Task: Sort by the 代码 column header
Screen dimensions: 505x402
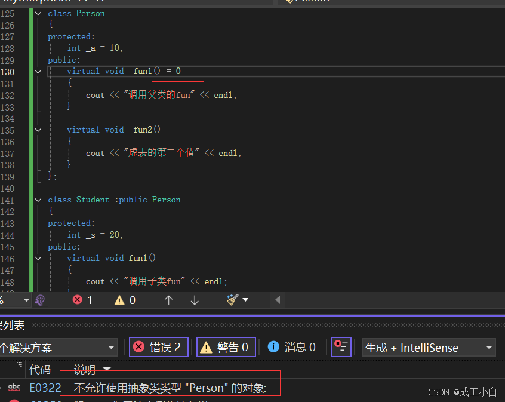Action: click(x=40, y=370)
